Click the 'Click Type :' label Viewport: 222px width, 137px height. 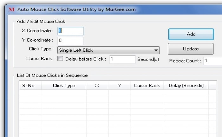[x=41, y=49]
